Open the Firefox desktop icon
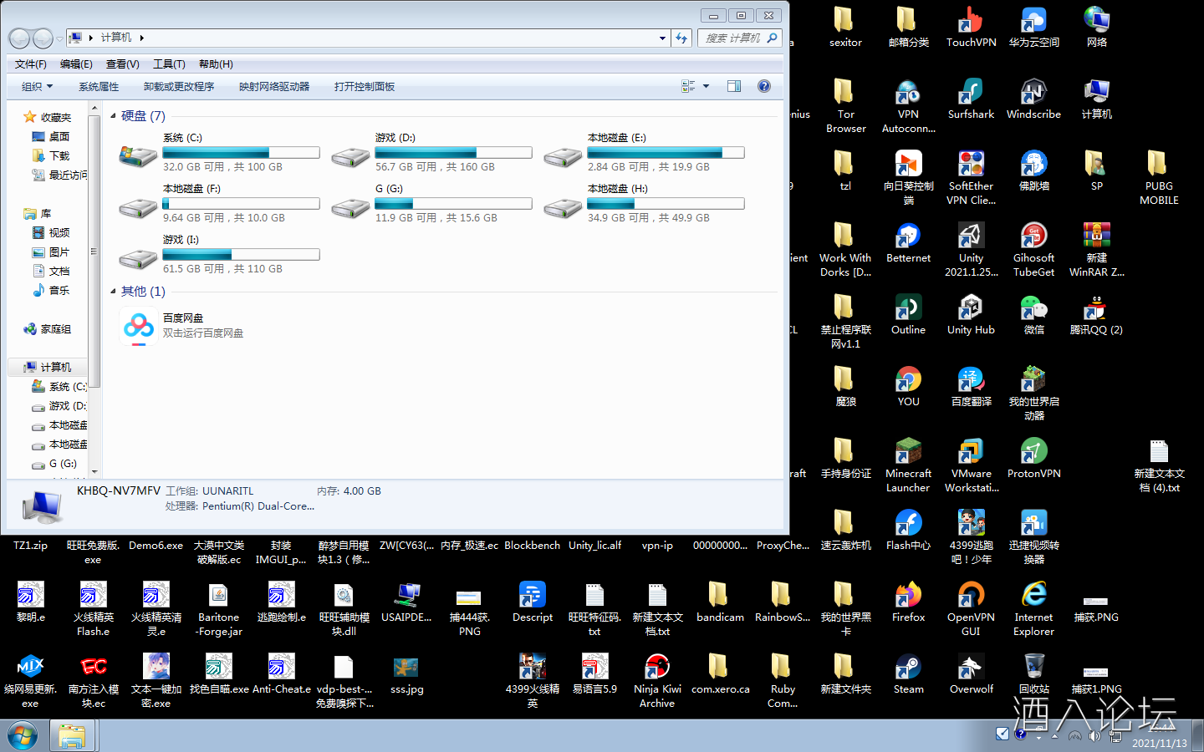The height and width of the screenshot is (752, 1204). pos(908,602)
